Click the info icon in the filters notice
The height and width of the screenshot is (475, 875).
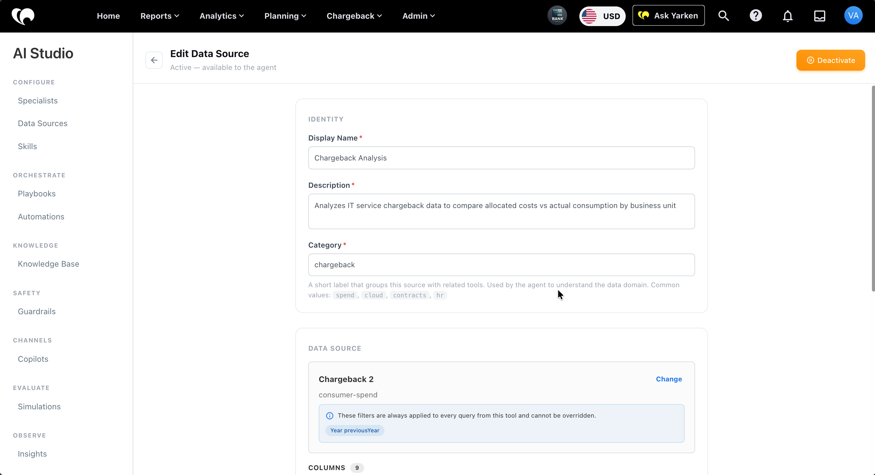pos(329,415)
